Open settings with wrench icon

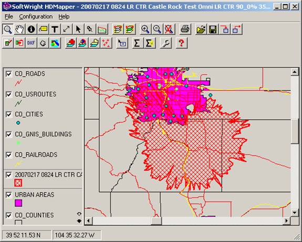point(165,43)
